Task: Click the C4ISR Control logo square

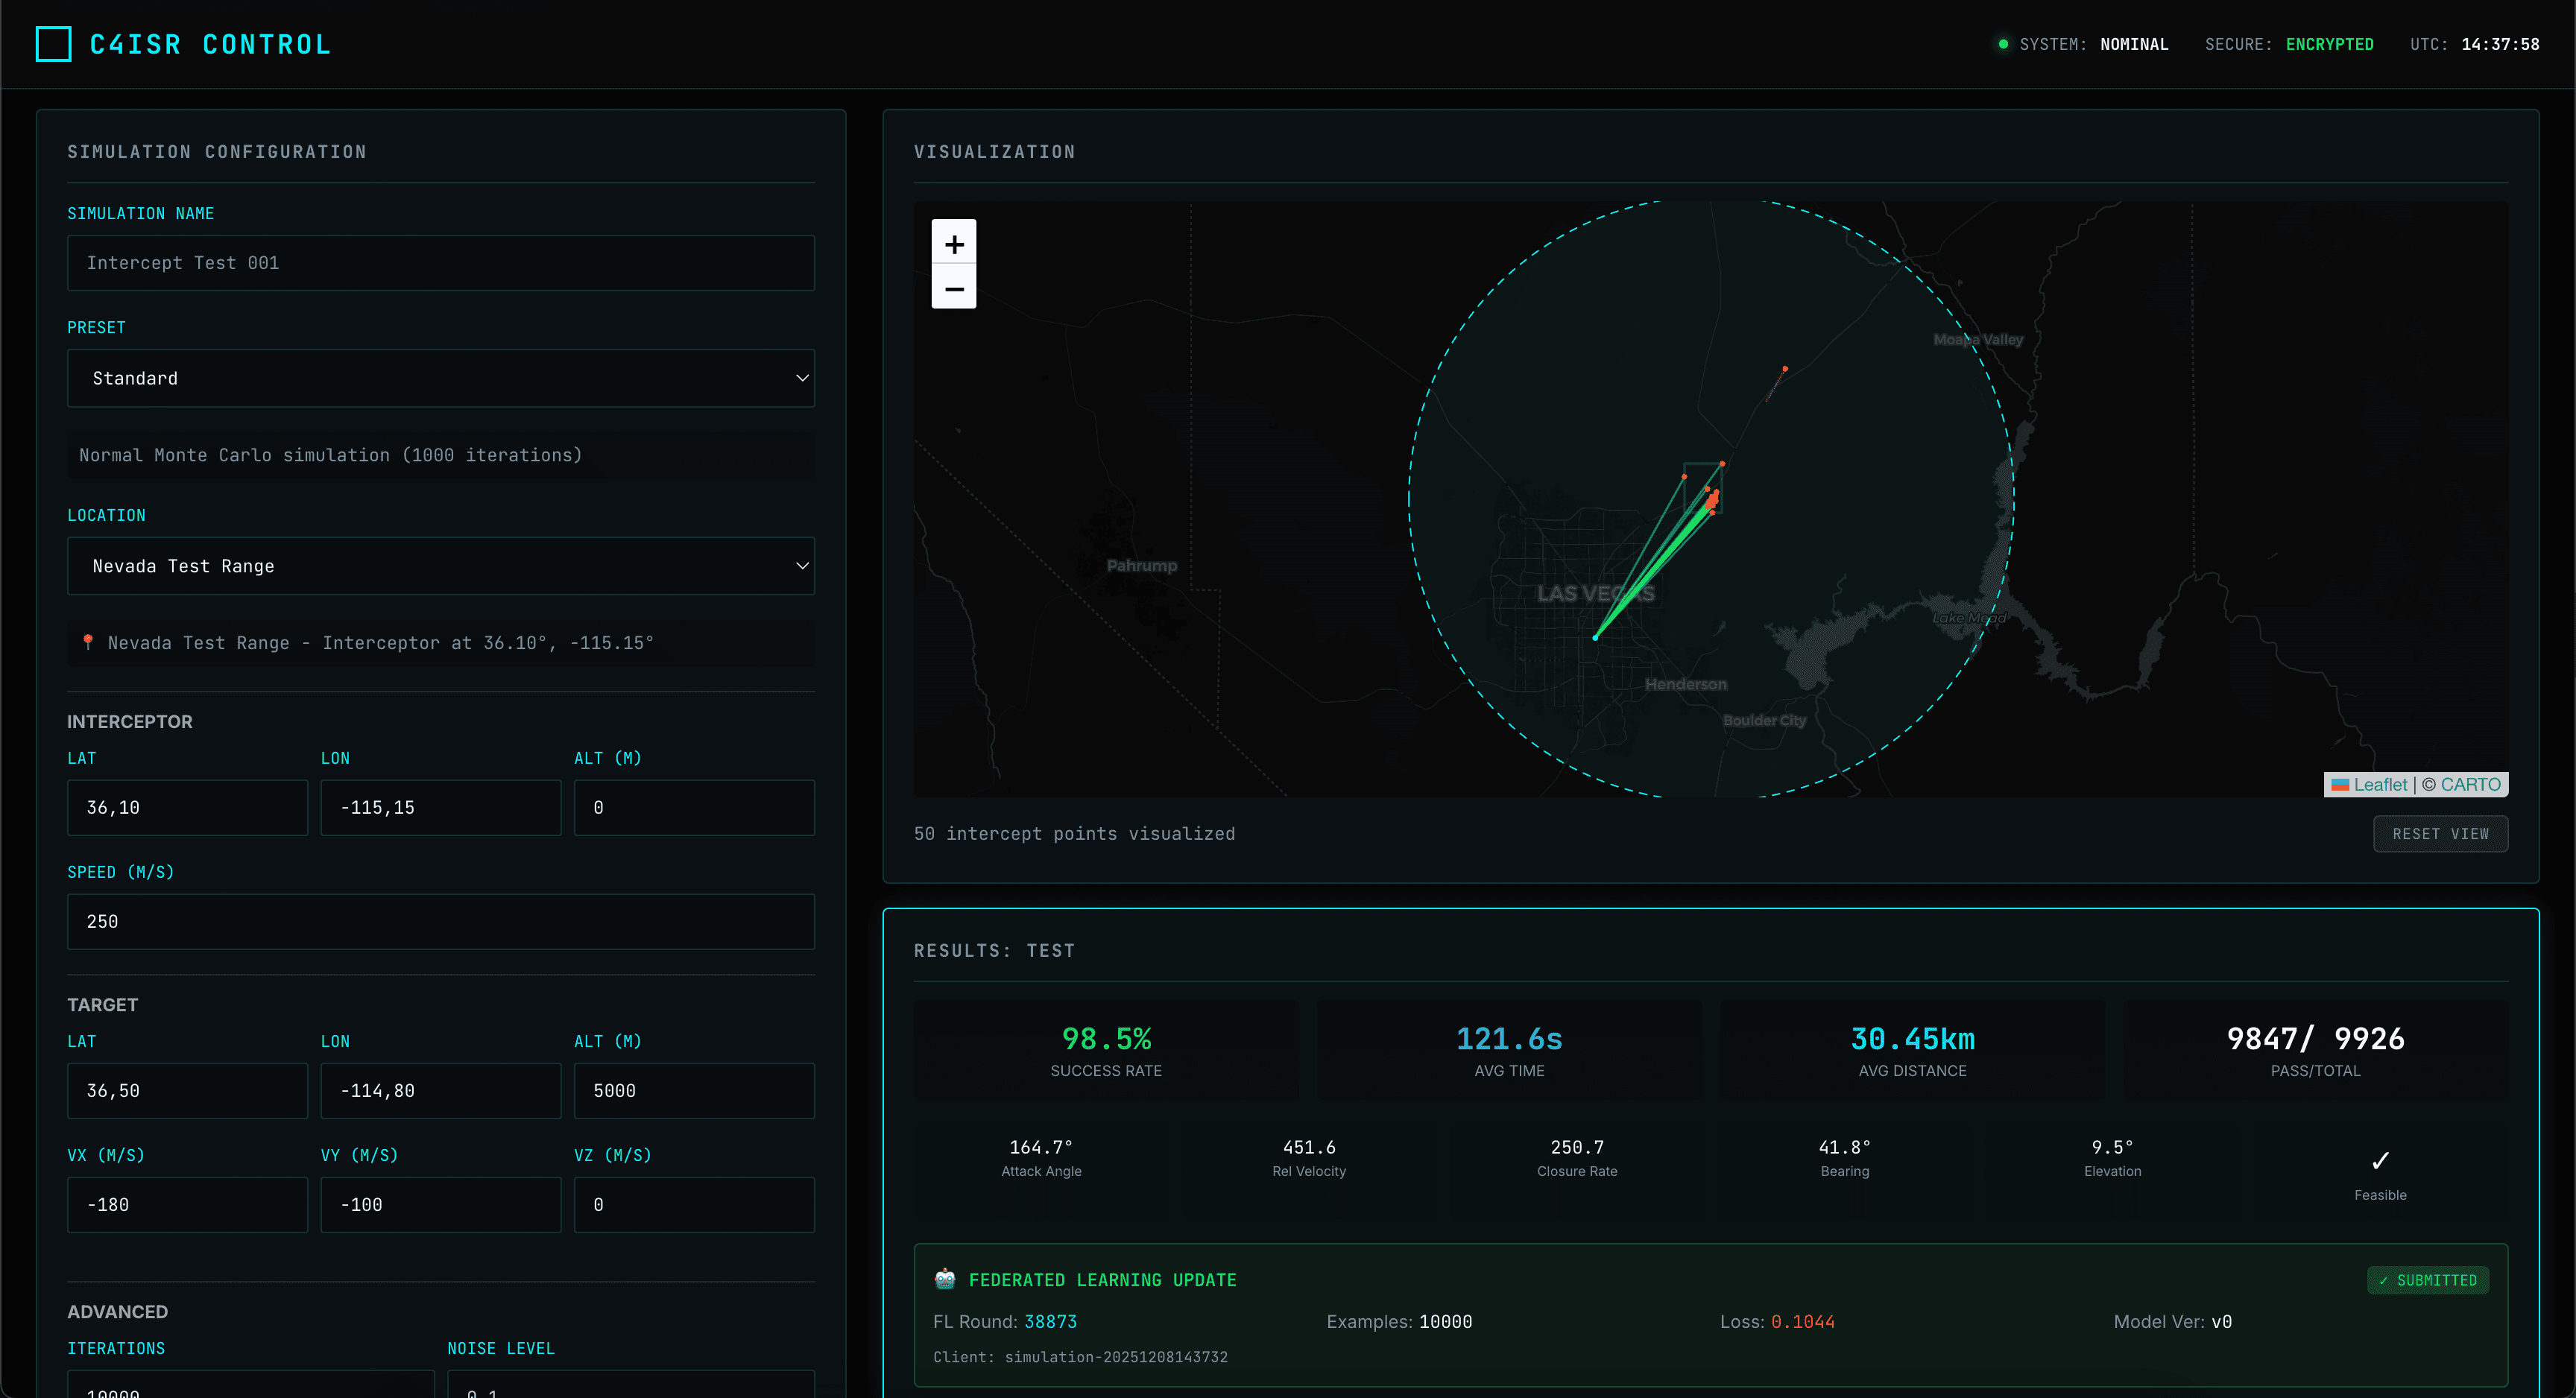Action: pos(53,44)
